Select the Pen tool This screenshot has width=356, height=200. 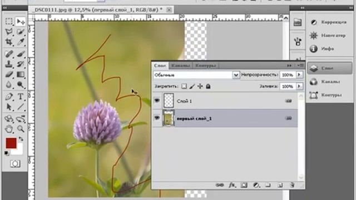pos(9,97)
